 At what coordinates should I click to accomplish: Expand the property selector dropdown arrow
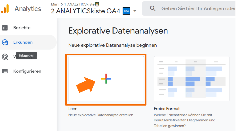click(x=135, y=11)
